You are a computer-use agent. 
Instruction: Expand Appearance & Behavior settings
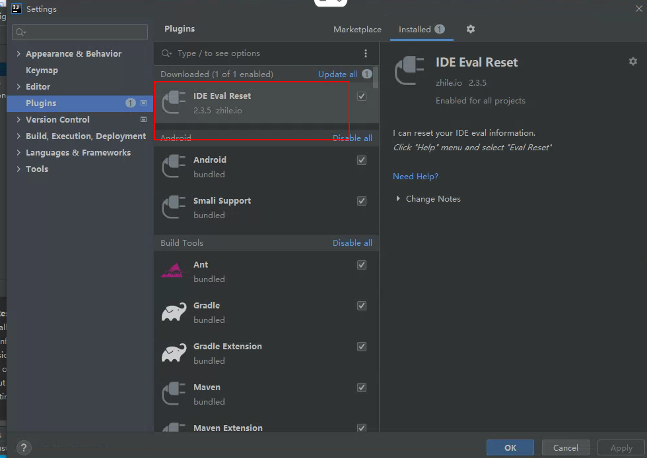tap(18, 54)
